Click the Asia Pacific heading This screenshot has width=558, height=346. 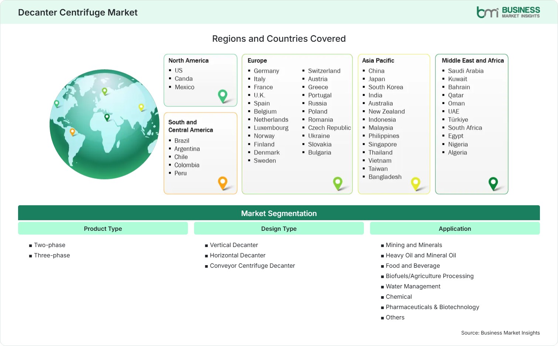(x=378, y=61)
